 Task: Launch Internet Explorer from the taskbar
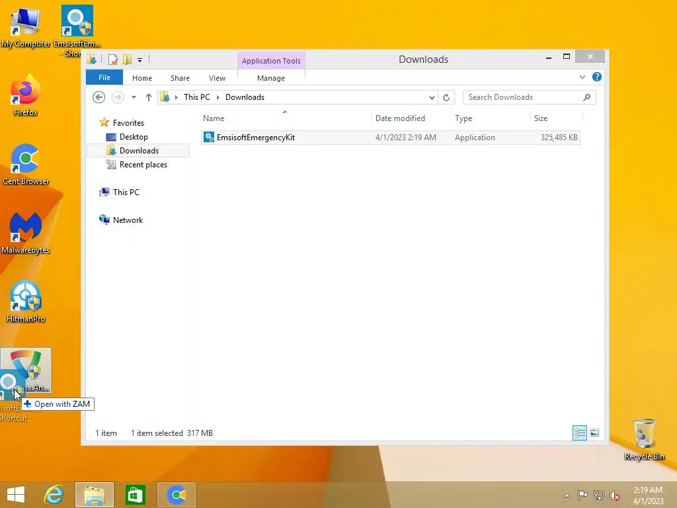tap(54, 495)
